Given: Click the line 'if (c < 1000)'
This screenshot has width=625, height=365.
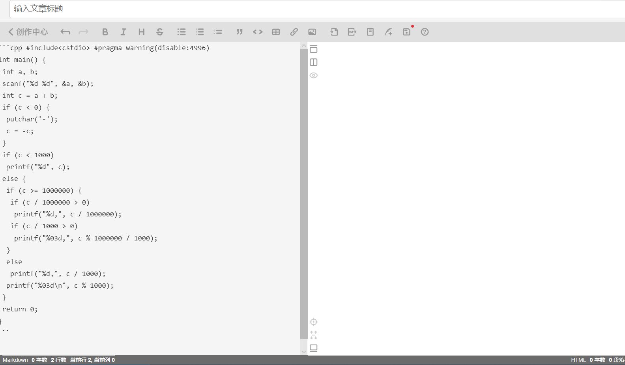Looking at the screenshot, I should tap(28, 155).
